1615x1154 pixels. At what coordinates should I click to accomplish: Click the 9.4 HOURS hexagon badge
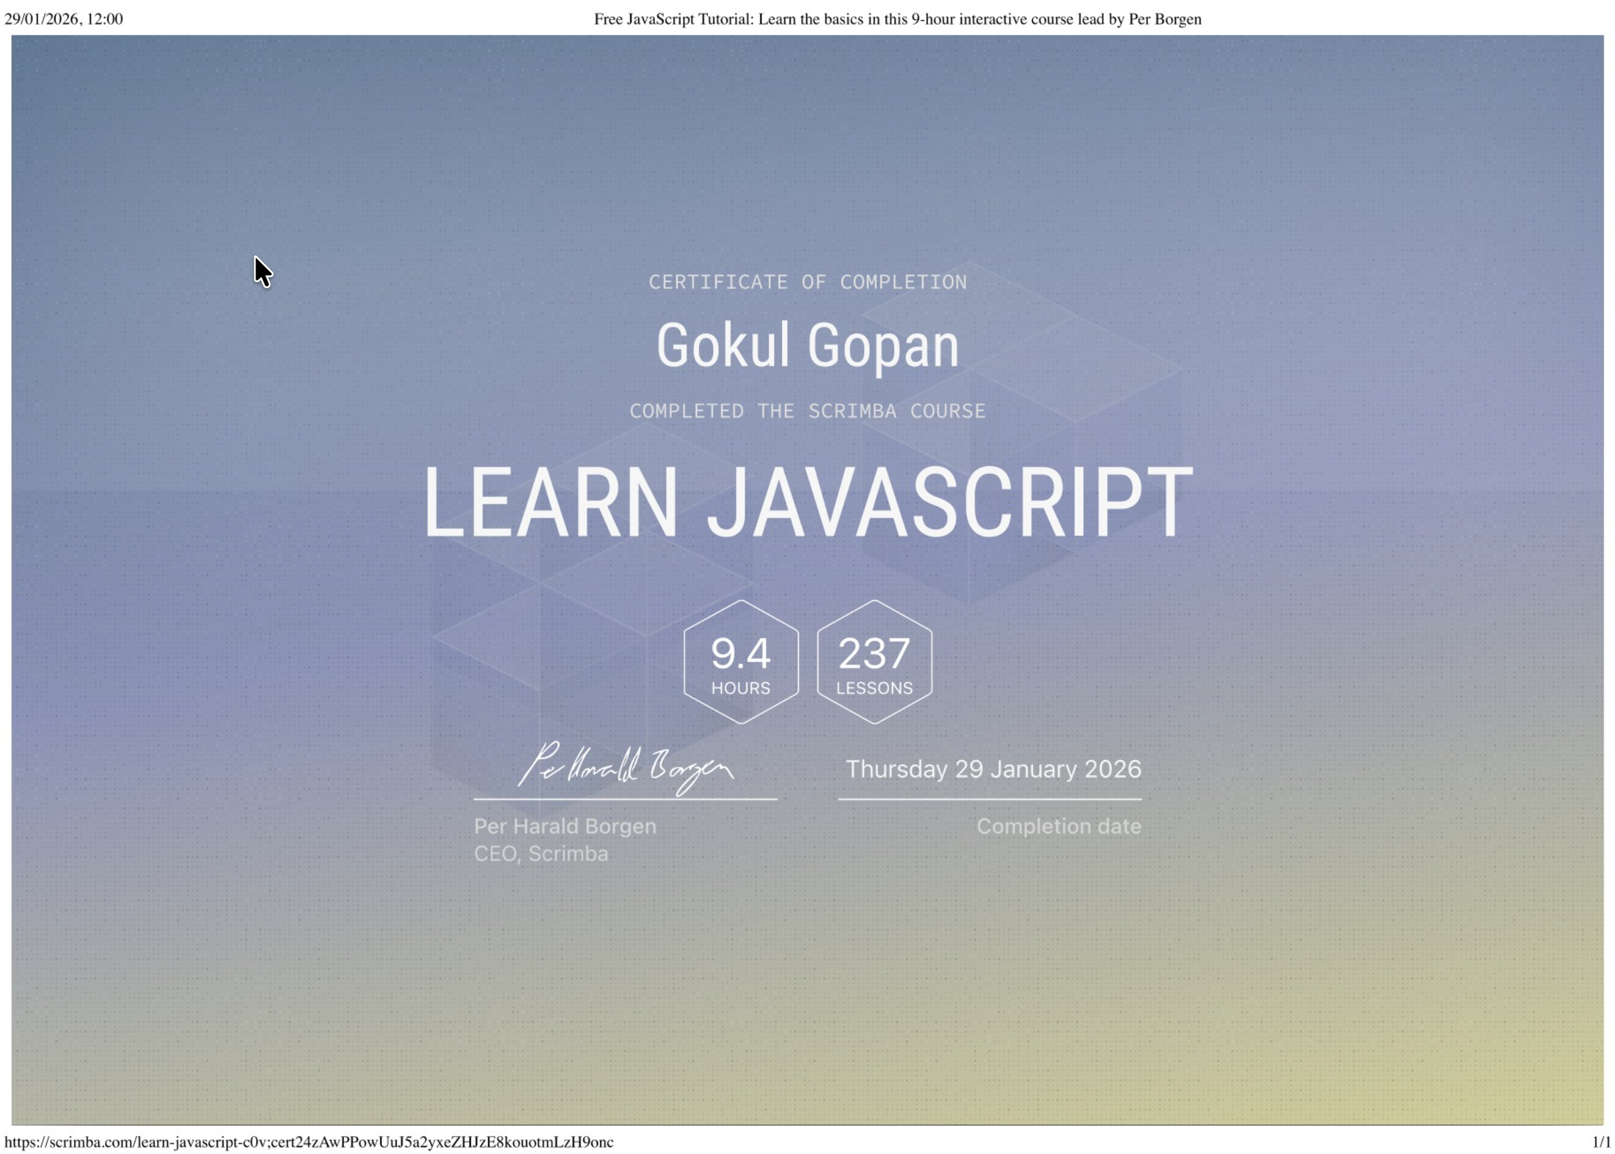[741, 661]
